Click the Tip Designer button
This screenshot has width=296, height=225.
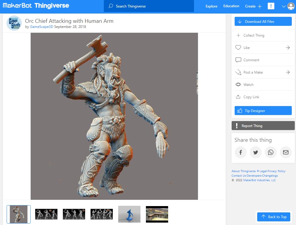click(x=263, y=111)
